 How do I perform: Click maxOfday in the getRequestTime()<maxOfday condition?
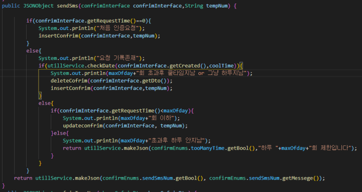(x=175, y=111)
